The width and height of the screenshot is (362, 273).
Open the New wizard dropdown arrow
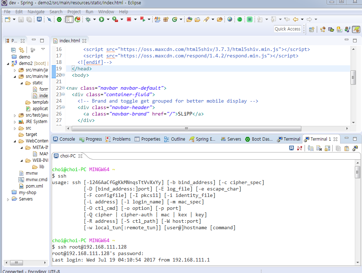coord(14,19)
